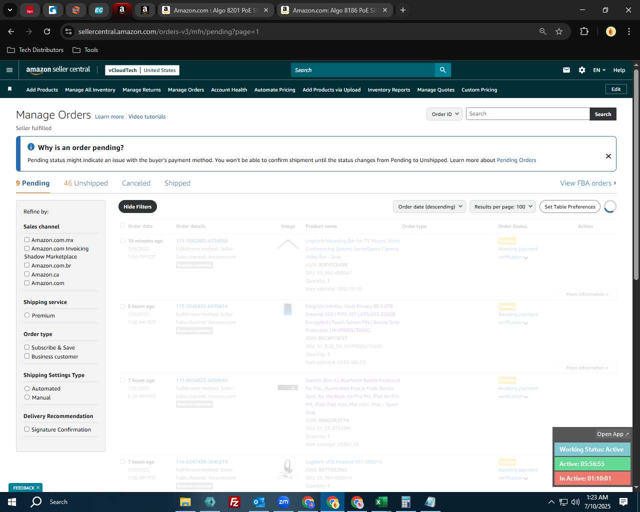
Task: Open Outlook from the taskbar
Action: click(x=258, y=502)
